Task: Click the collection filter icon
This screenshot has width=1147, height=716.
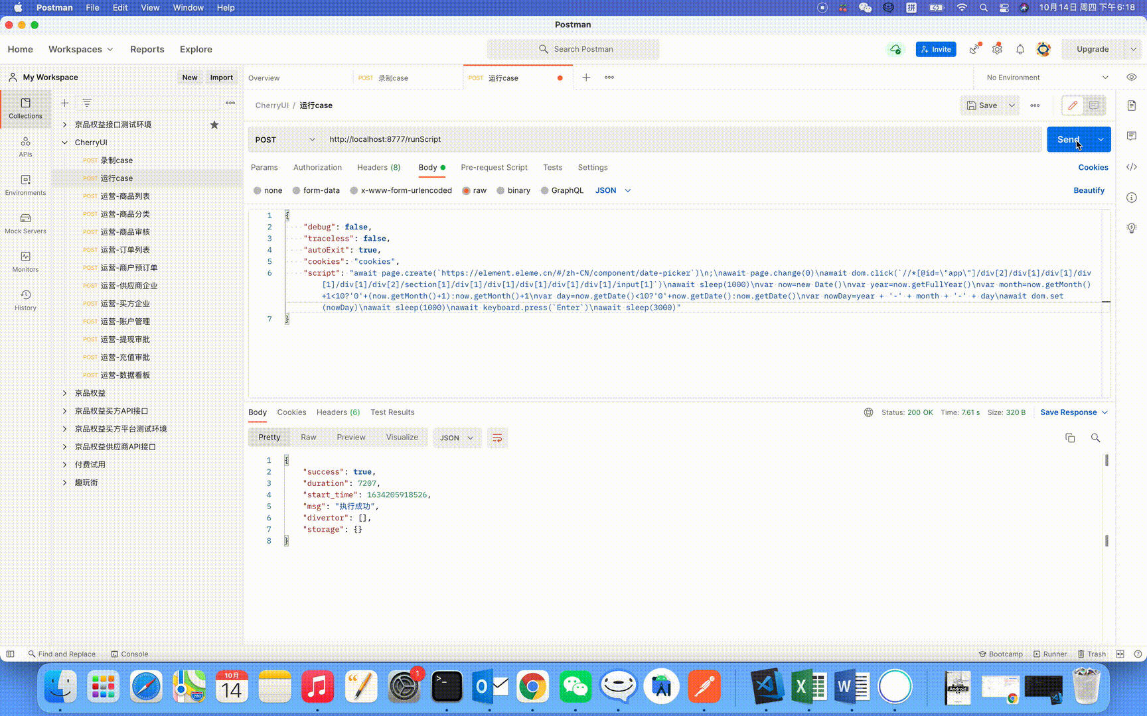Action: tap(87, 103)
